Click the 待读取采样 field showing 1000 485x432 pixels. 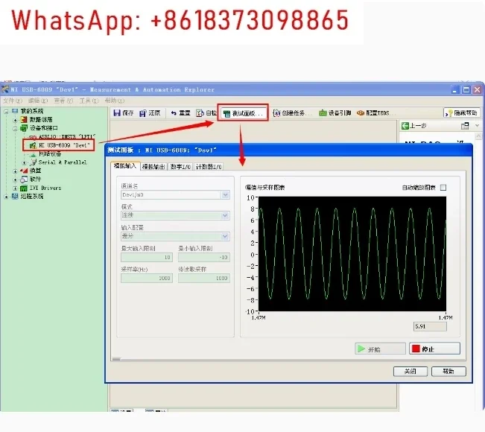coord(204,278)
